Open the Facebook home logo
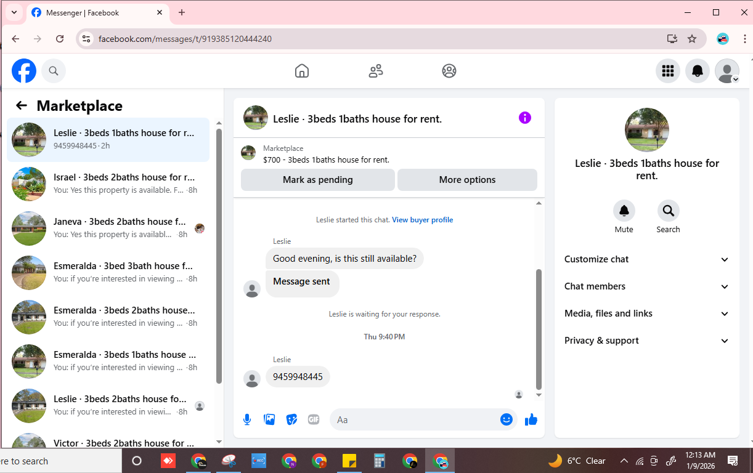The width and height of the screenshot is (753, 473). point(24,71)
